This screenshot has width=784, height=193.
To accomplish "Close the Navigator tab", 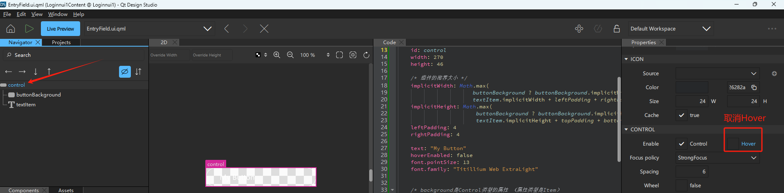I will (38, 42).
